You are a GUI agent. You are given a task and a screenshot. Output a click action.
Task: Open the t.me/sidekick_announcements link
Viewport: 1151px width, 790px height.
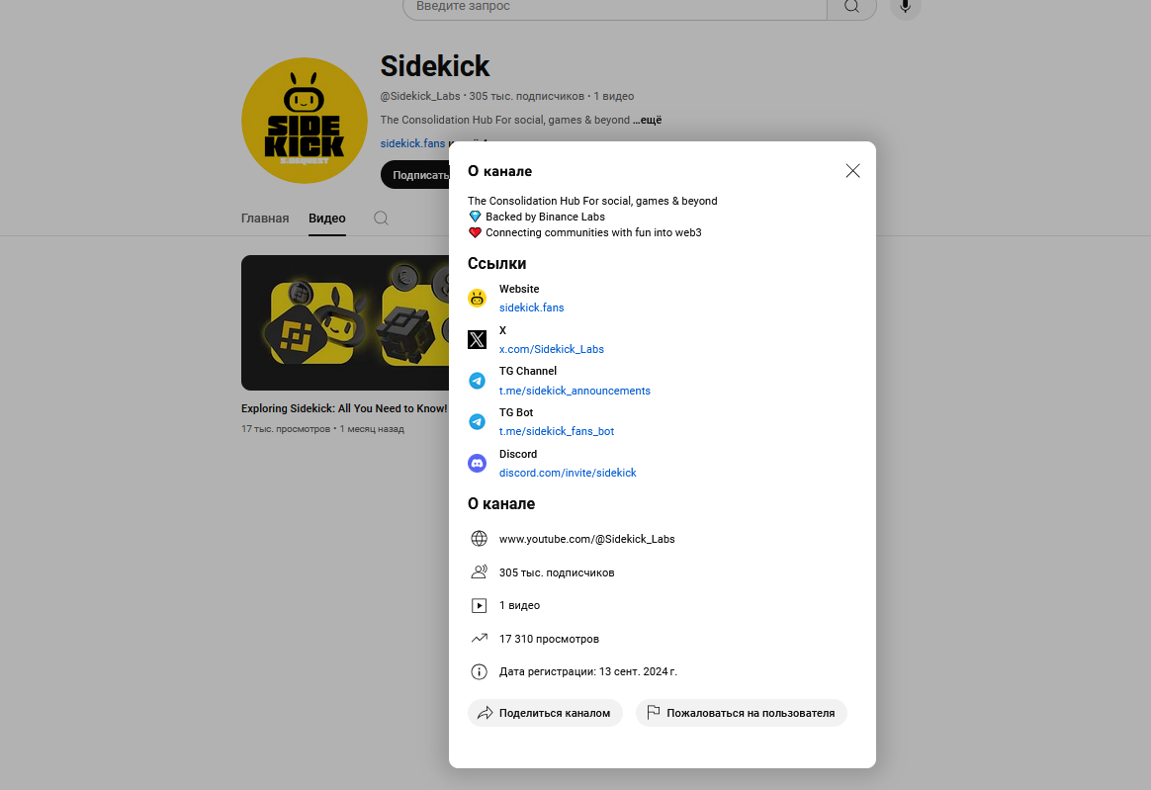(x=575, y=391)
